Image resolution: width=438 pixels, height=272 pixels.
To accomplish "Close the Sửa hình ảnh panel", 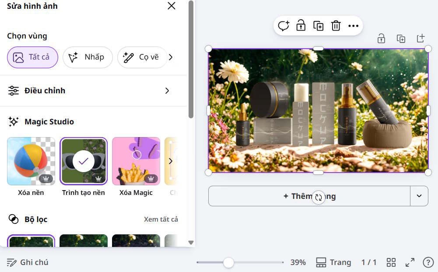I will point(171,6).
